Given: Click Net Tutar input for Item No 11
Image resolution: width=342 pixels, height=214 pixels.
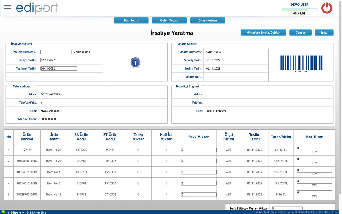Looking at the screenshot, I should tap(314, 193).
